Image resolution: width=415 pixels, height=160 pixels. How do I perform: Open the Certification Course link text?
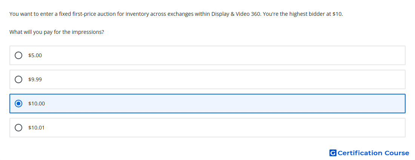373,153
